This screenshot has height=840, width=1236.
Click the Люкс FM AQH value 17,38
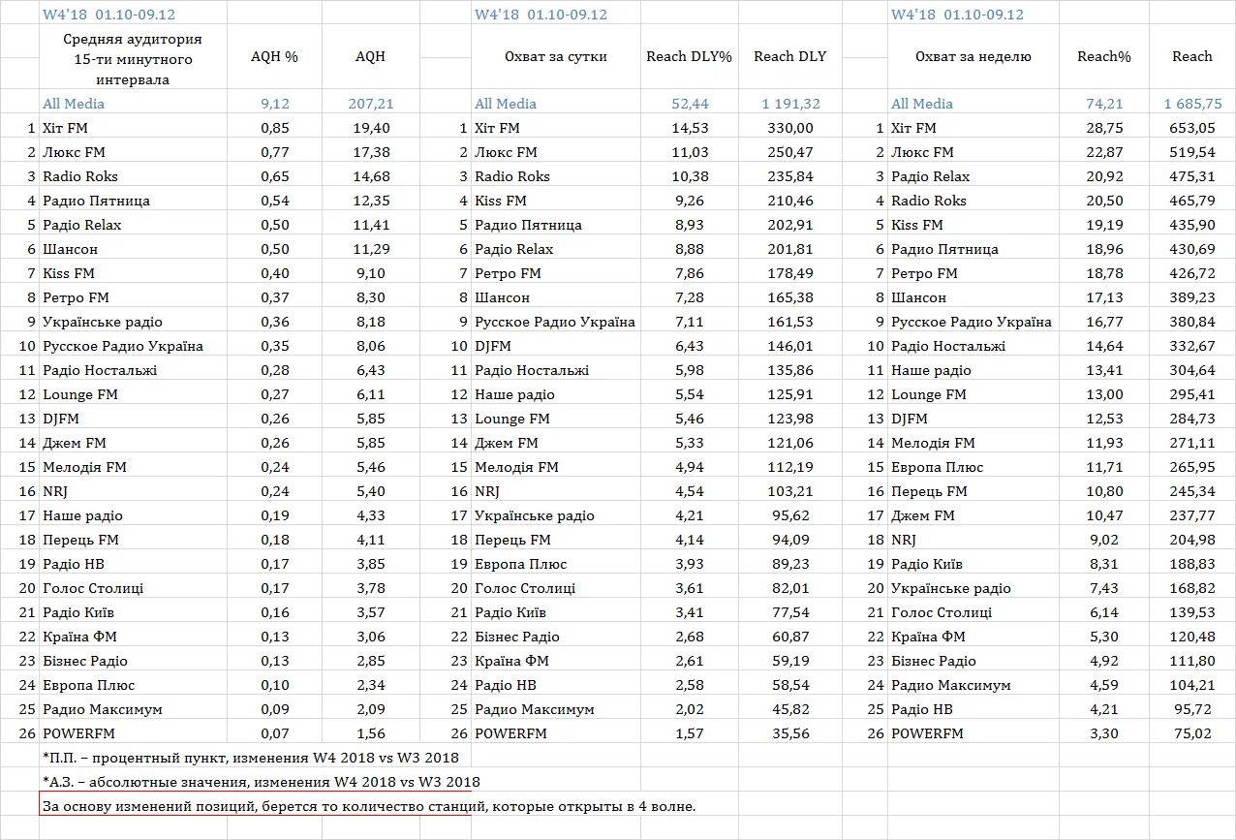(x=370, y=152)
